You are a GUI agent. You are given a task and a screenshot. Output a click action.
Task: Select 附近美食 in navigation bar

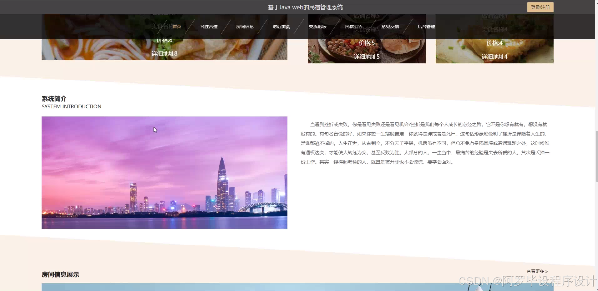coord(281,27)
